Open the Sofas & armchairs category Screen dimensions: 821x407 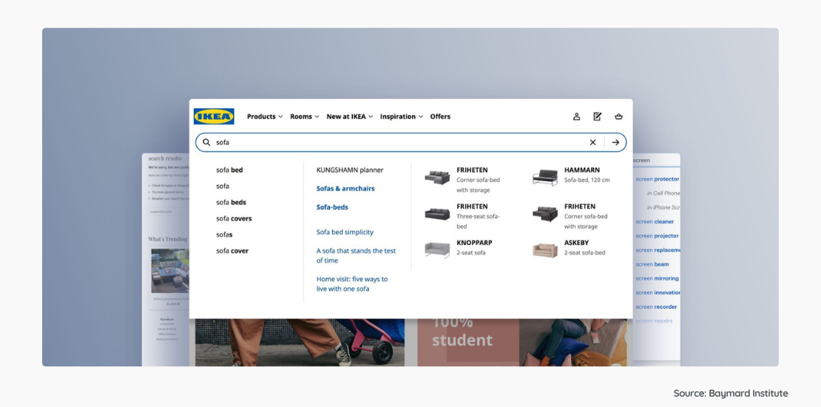345,189
